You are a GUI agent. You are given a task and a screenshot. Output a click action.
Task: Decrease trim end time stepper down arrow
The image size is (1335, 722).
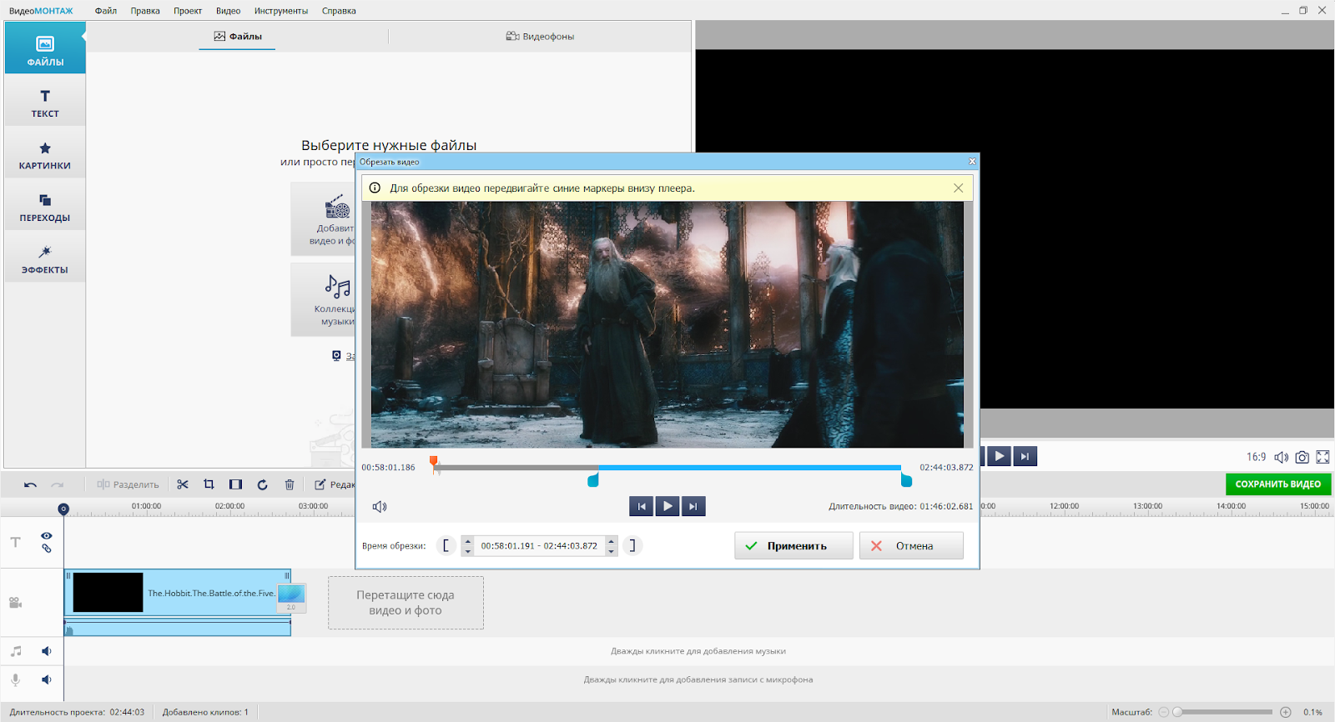(612, 551)
